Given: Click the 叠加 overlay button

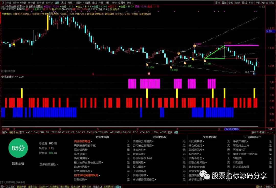Looking at the screenshot, I should click(x=224, y=3).
